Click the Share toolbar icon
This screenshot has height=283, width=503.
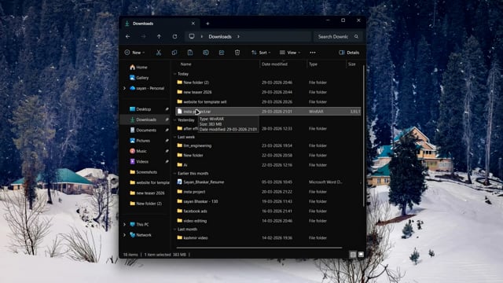click(222, 53)
